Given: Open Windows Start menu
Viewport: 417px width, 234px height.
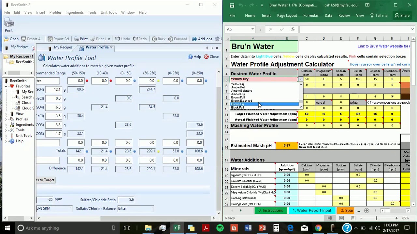Looking at the screenshot, I should pyautogui.click(x=7, y=228).
